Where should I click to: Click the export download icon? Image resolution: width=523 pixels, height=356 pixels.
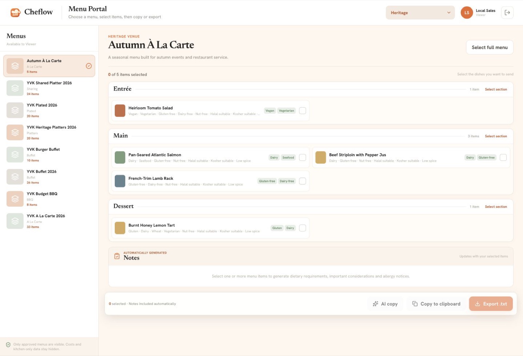point(478,304)
